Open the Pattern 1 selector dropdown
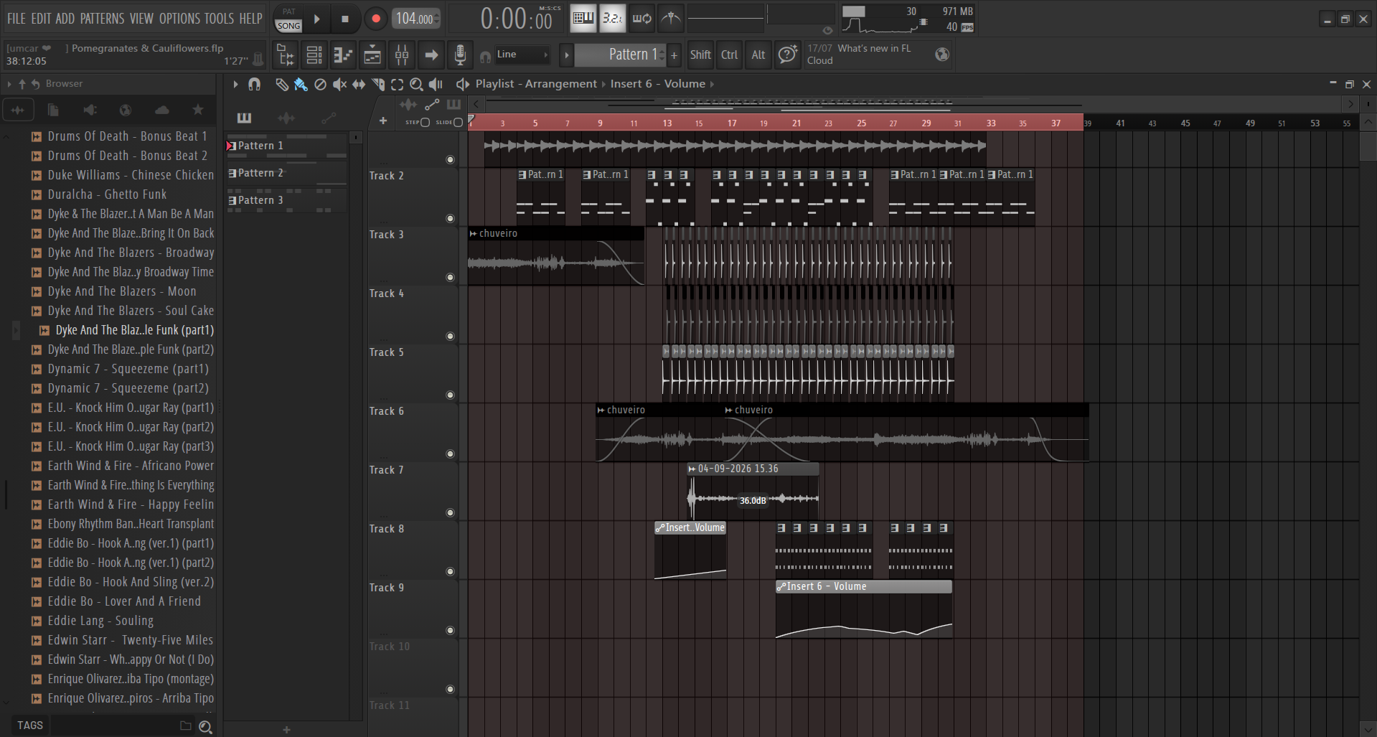This screenshot has width=1377, height=737. 629,55
